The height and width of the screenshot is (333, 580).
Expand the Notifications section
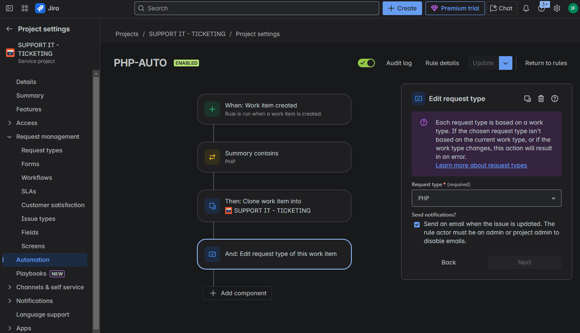(10, 301)
